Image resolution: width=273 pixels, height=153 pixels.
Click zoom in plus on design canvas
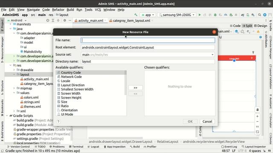[x=257, y=116]
